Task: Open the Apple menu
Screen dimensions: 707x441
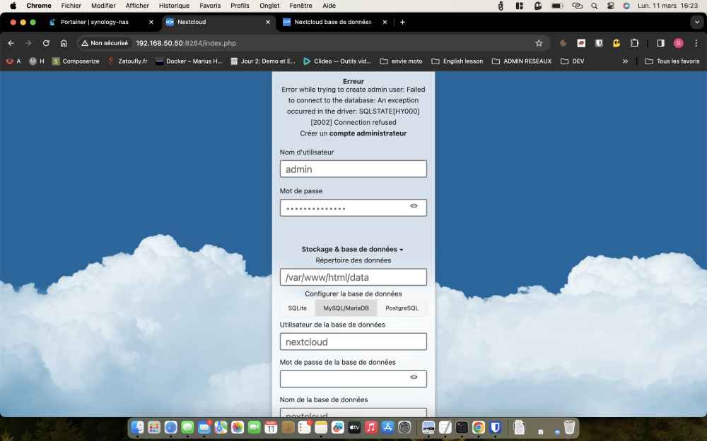Action: [x=13, y=6]
